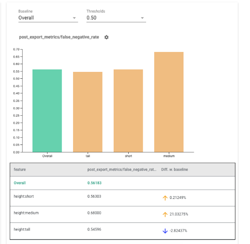Open the metric settings gear icon
The image size is (250, 244).
(106, 37)
